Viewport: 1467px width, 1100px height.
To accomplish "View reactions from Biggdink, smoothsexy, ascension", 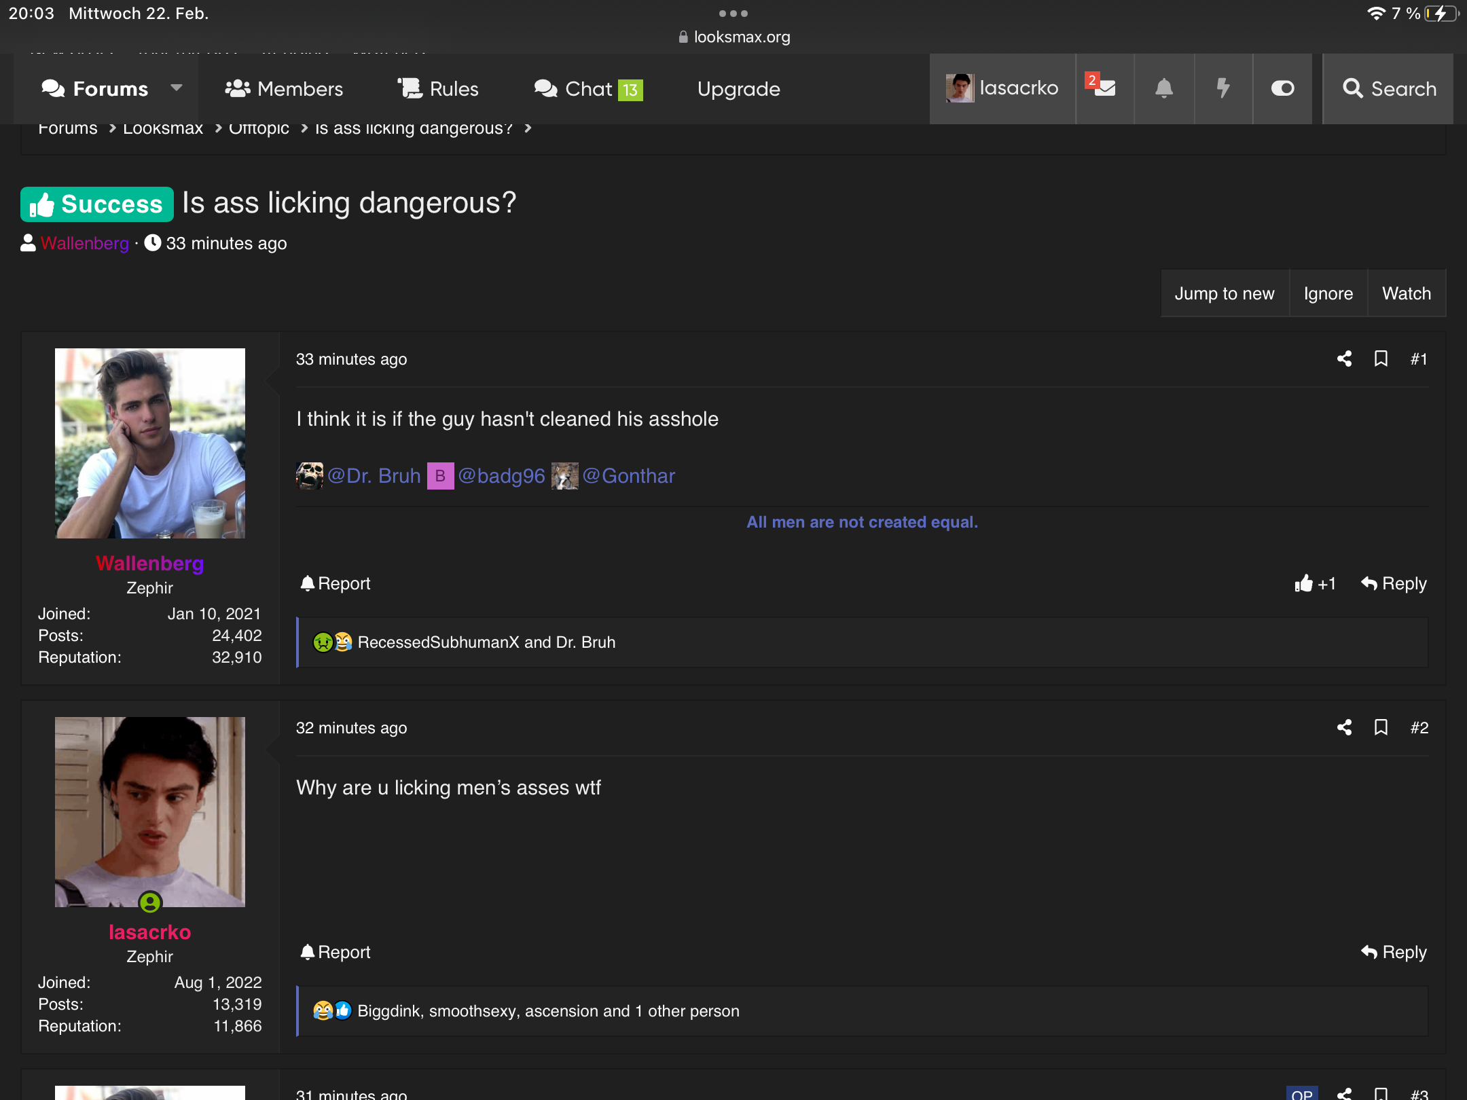I will pyautogui.click(x=548, y=1011).
